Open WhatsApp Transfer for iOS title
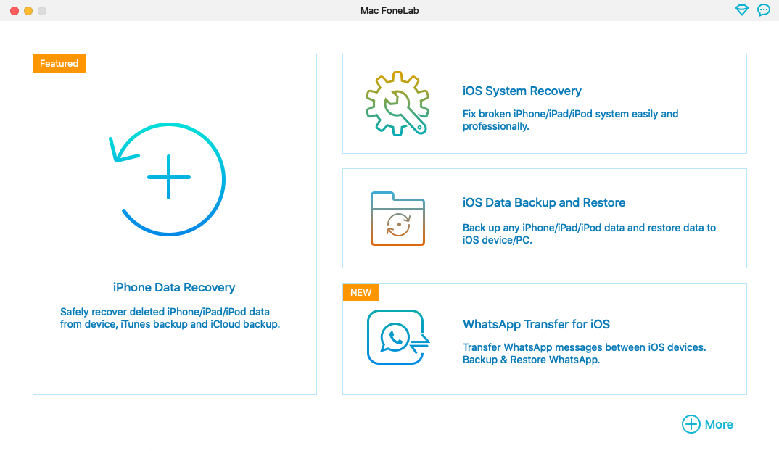 pos(536,324)
